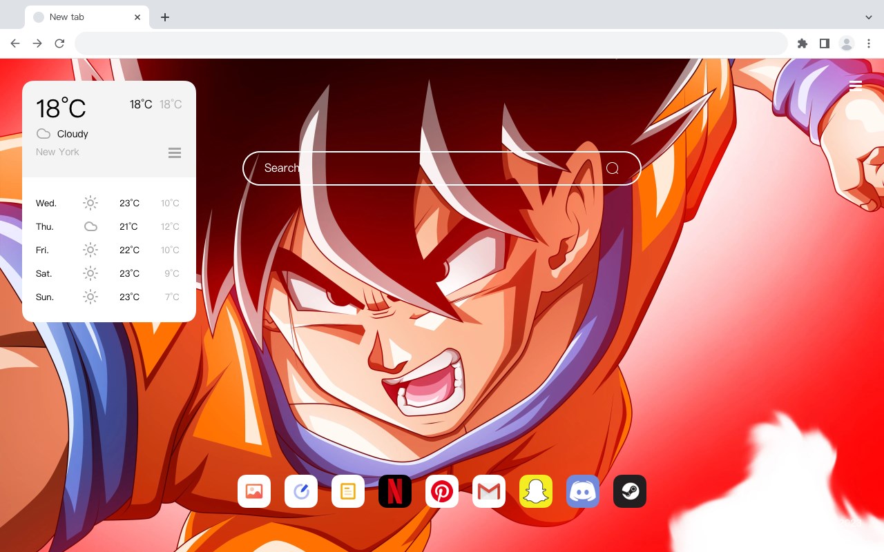The width and height of the screenshot is (884, 552).
Task: Click the search magnifier icon
Action: click(612, 168)
